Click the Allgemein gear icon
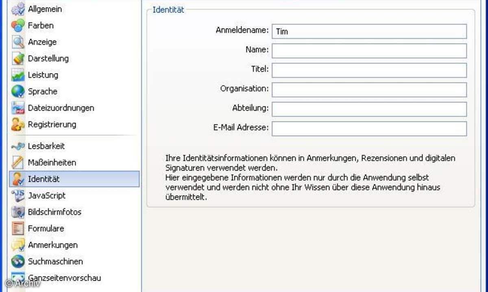 tap(18, 9)
